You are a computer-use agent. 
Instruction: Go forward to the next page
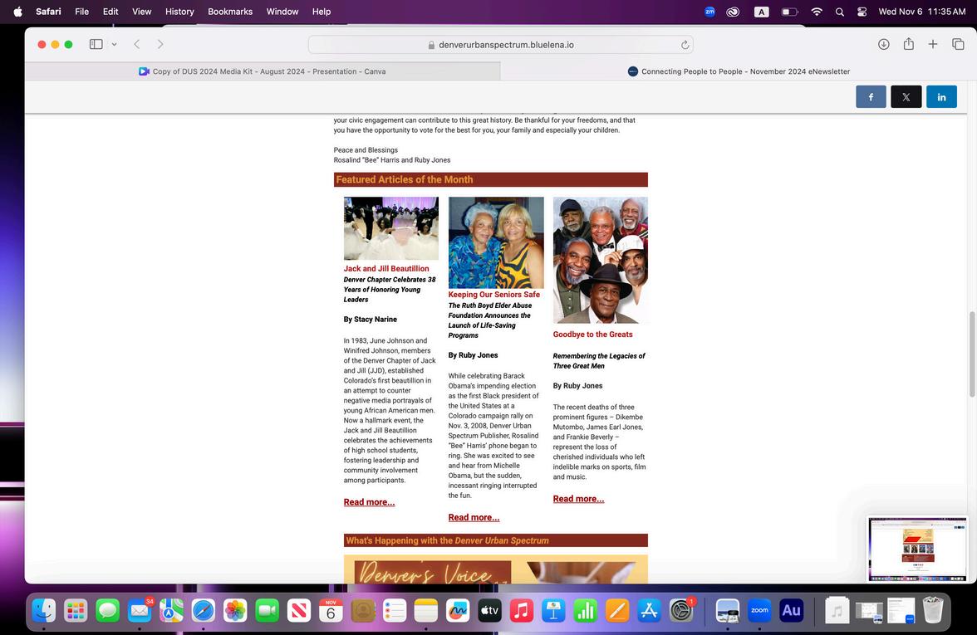160,44
